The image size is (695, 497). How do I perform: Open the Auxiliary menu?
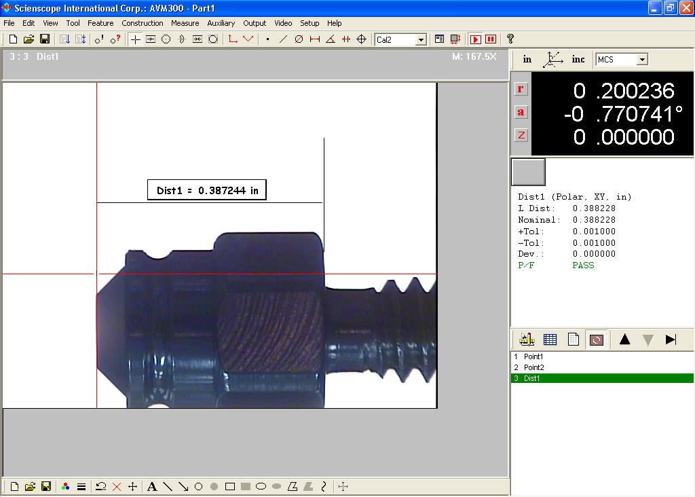[221, 23]
